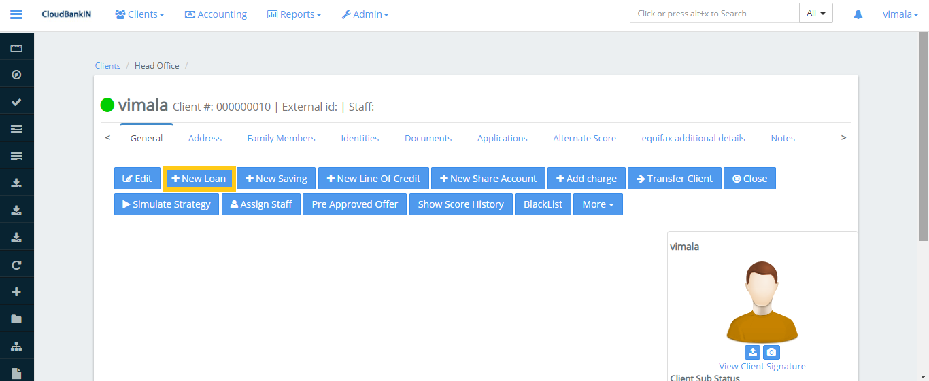Click into the top search field

pyautogui.click(x=714, y=14)
